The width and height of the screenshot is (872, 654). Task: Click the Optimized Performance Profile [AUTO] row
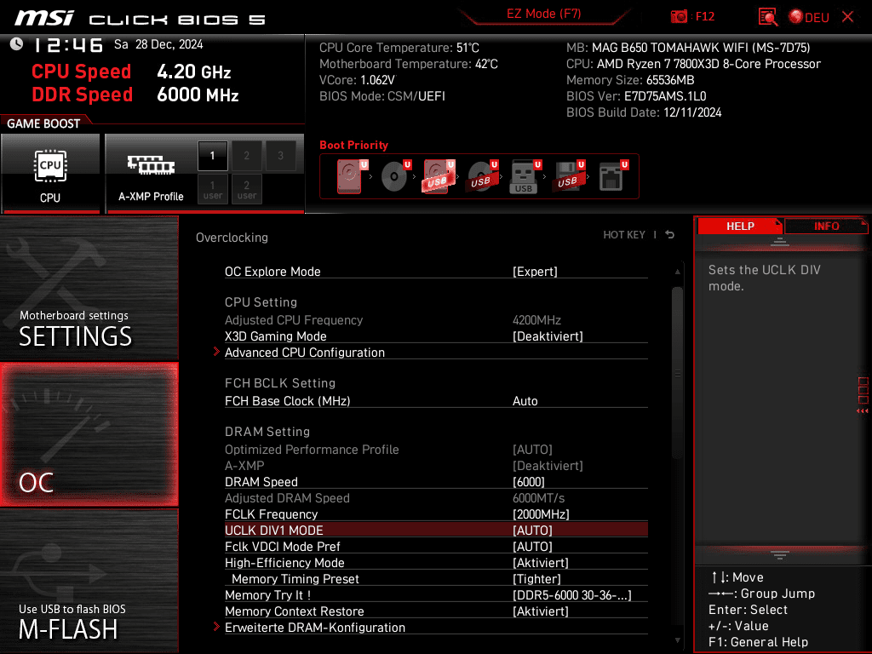click(x=436, y=450)
